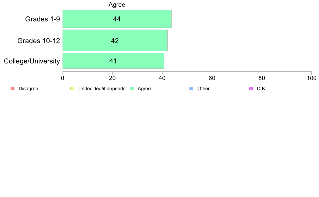Select the College/University green bar
Image resolution: width=319 pixels, height=197 pixels.
(113, 61)
